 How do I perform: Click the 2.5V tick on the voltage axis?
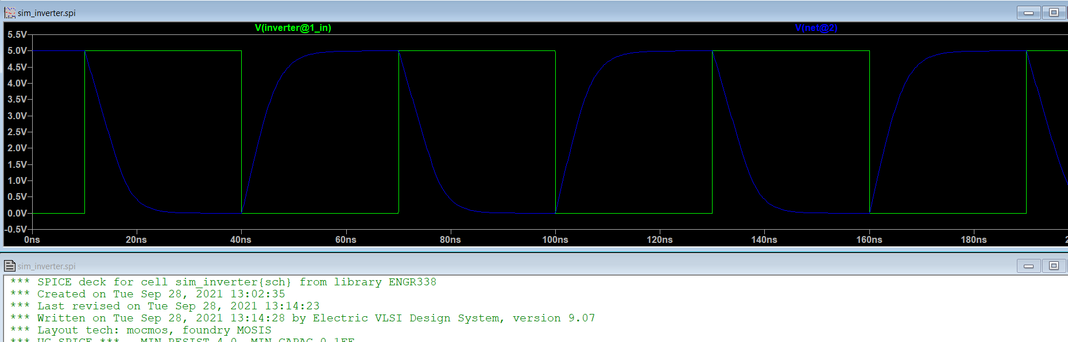pos(17,132)
